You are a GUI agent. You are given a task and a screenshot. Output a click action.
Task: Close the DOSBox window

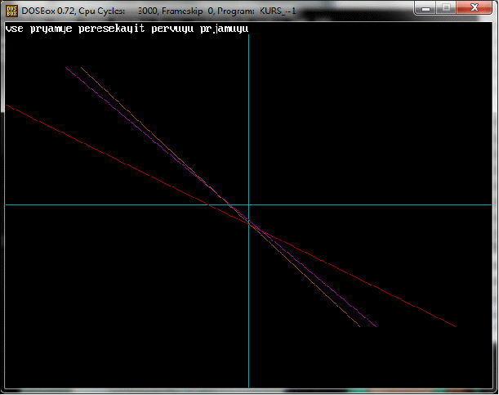pos(474,8)
